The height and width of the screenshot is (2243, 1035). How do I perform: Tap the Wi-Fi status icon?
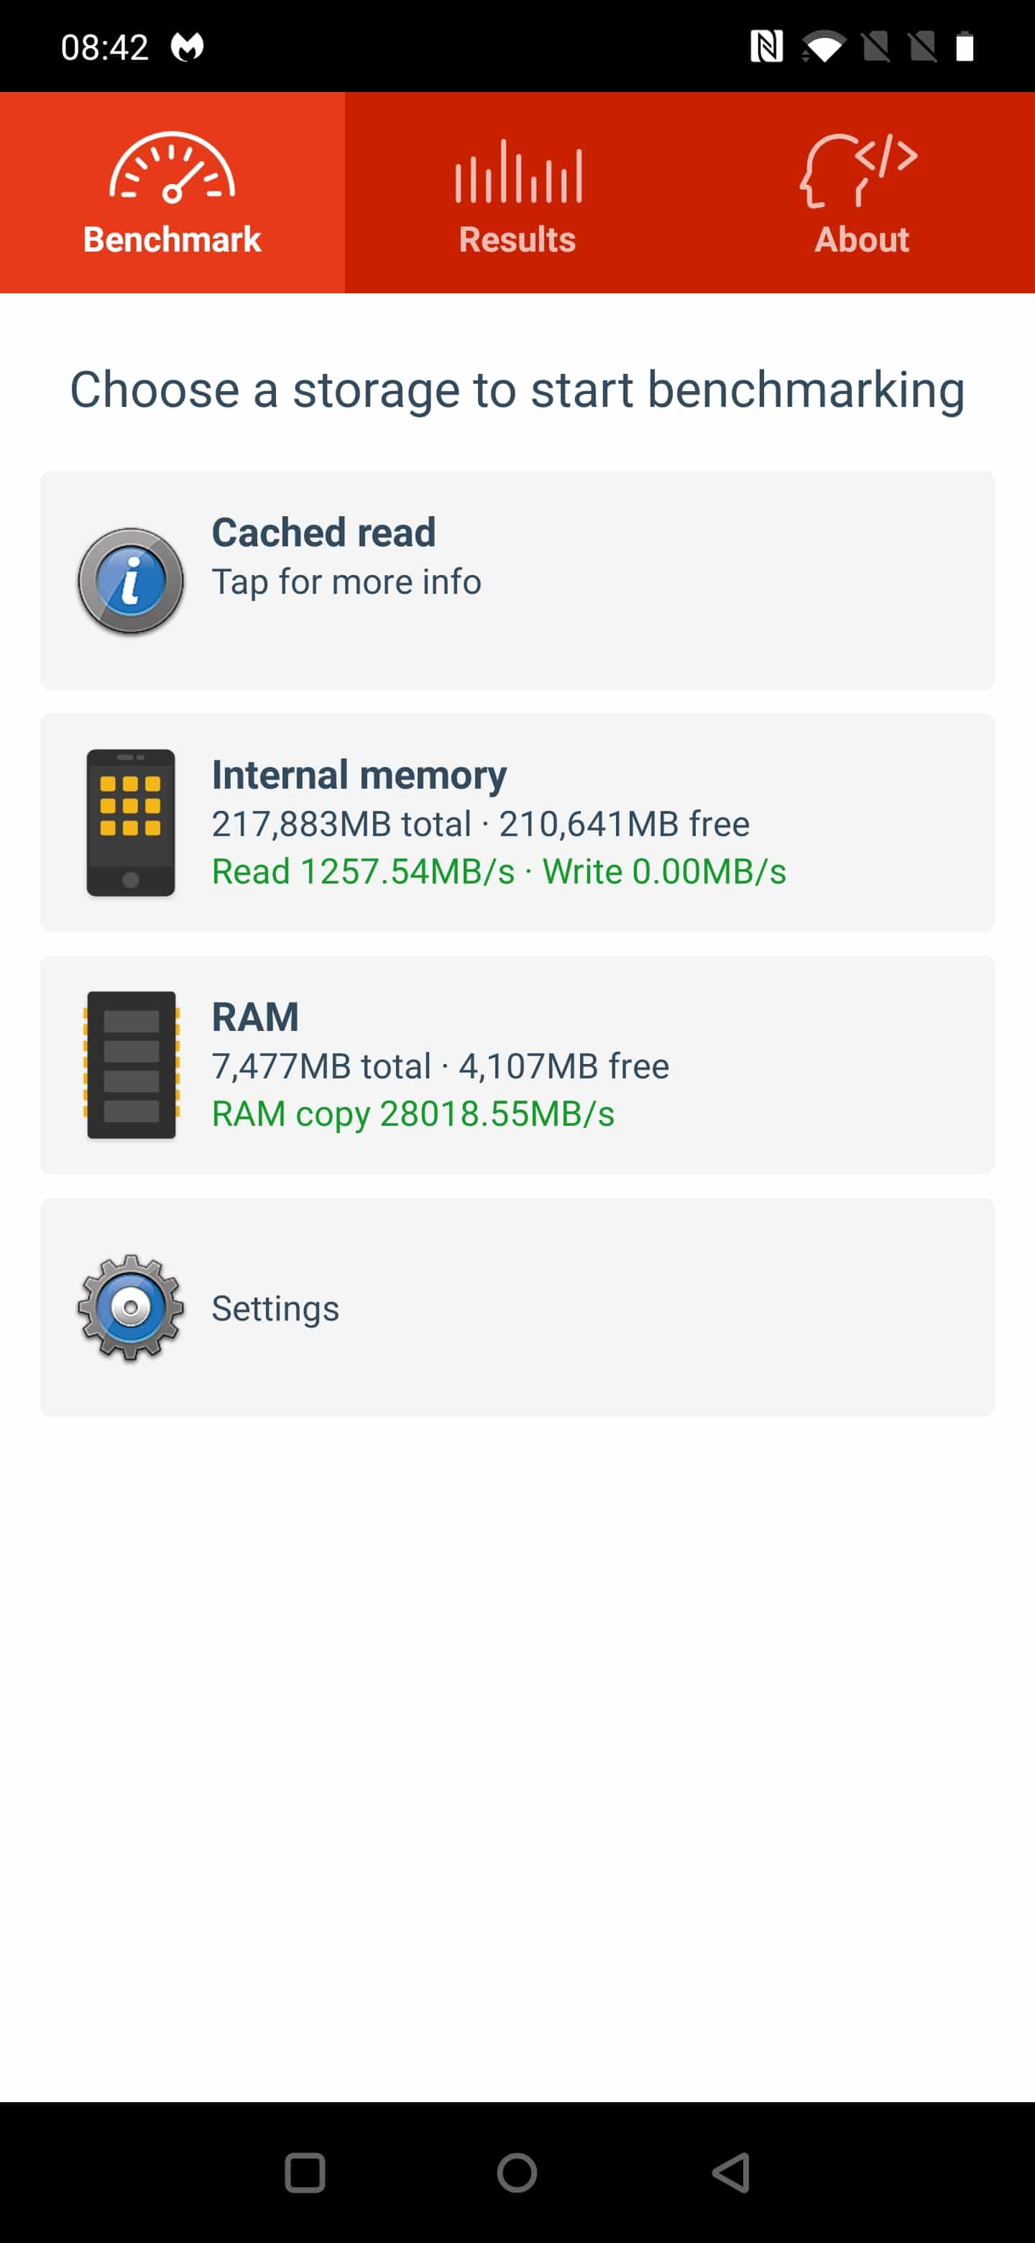coord(822,46)
